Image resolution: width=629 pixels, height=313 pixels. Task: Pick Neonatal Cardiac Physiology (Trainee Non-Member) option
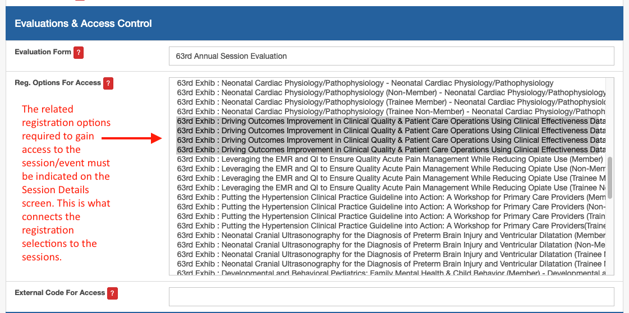point(391,111)
